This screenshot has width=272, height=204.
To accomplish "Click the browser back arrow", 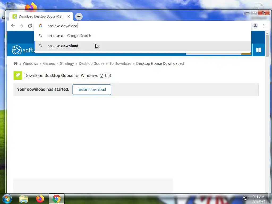I will (x=13, y=26).
